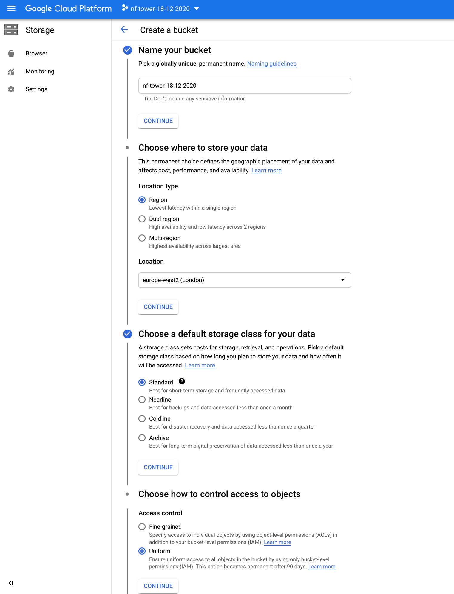Select the Dual-region location type
This screenshot has width=454, height=594.
(142, 219)
